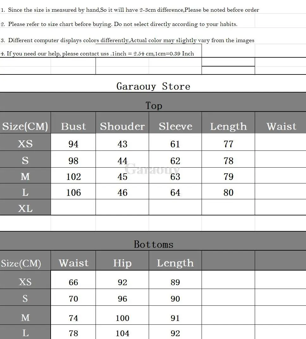Click the shoulder value 46 cell
Viewport: 306px width, 339px height.
(122, 192)
